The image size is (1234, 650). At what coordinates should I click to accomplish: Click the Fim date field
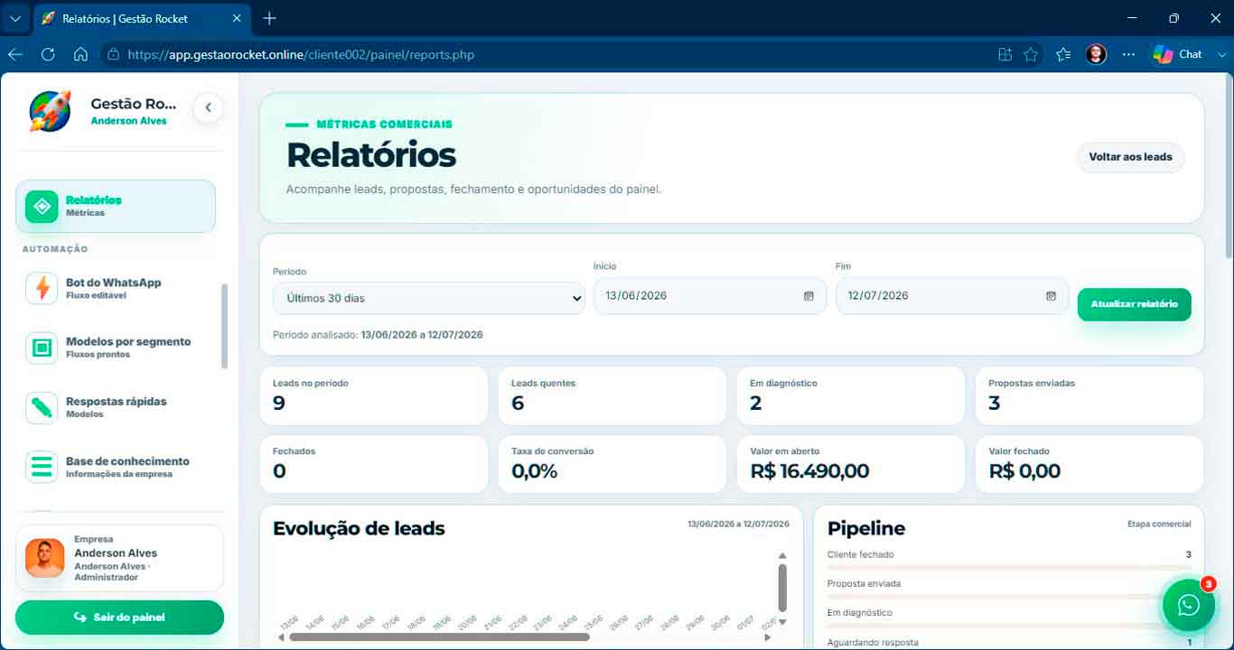tap(952, 295)
